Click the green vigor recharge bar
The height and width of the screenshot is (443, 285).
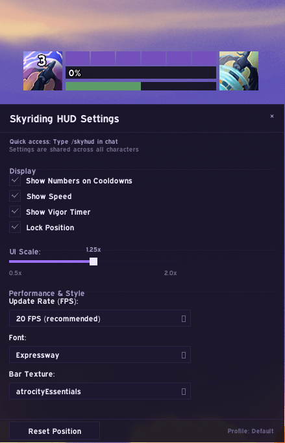pyautogui.click(x=103, y=86)
